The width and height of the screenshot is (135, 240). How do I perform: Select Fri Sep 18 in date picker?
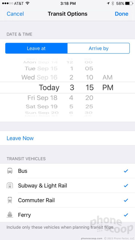pos(42,98)
